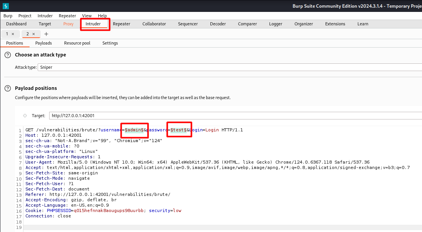The width and height of the screenshot is (422, 232).
Task: Open the Burp menu
Action: 8,16
